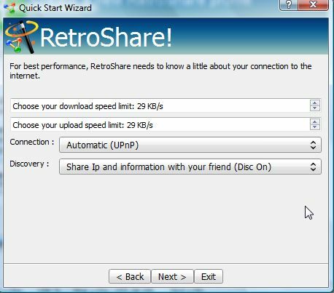Click the connection performance description text
Image resolution: width=334 pixels, height=293 pixels.
click(160, 71)
